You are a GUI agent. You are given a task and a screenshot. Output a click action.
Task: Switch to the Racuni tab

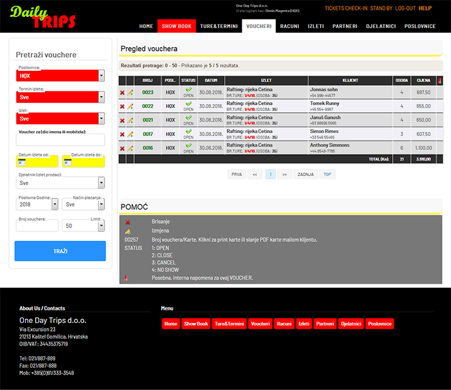289,26
